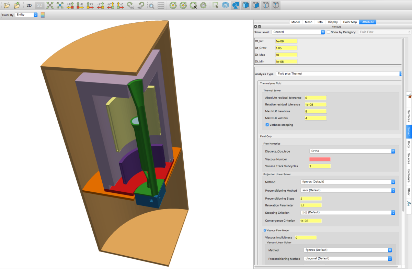412x269 pixels.
Task: Switch to the 2D view mode
Action: click(29, 5)
